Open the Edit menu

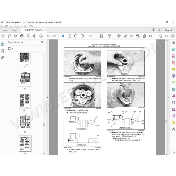coord(6,26)
